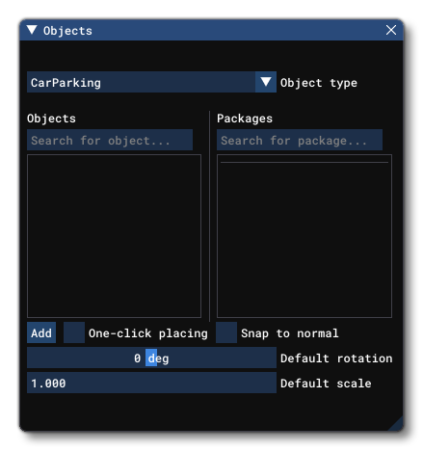This screenshot has width=423, height=451.
Task: Click the Default scale label
Action: coord(326,383)
